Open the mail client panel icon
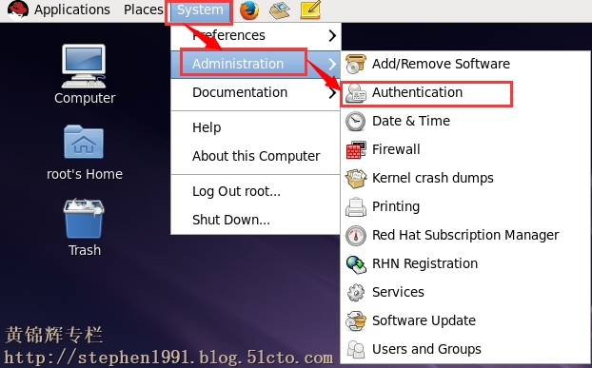This screenshot has height=368, width=592. pos(280,10)
